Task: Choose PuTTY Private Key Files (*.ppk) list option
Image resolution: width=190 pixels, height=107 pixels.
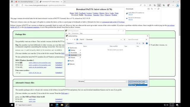Action: coord(138,84)
